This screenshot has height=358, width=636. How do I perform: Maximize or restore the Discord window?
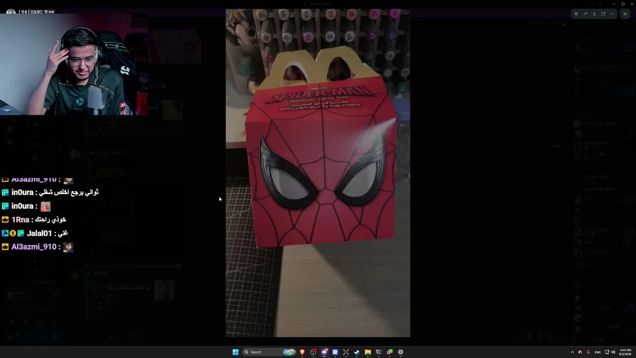click(623, 4)
